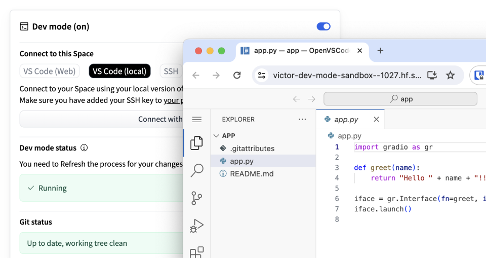Open the new browser tab with plus button
The width and height of the screenshot is (486, 258).
[380, 51]
